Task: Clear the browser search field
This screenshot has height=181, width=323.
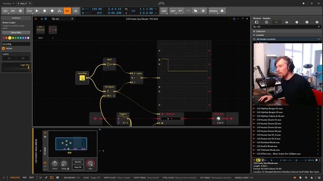Action: 318,27
